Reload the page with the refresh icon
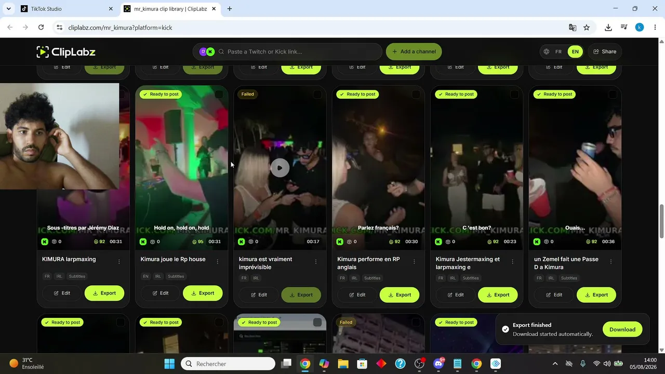Viewport: 665px width, 374px height. (41, 28)
